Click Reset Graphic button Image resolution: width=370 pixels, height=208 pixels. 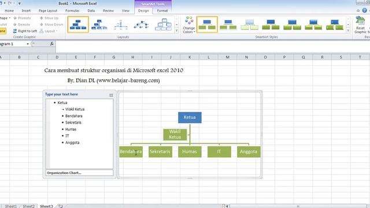click(360, 25)
